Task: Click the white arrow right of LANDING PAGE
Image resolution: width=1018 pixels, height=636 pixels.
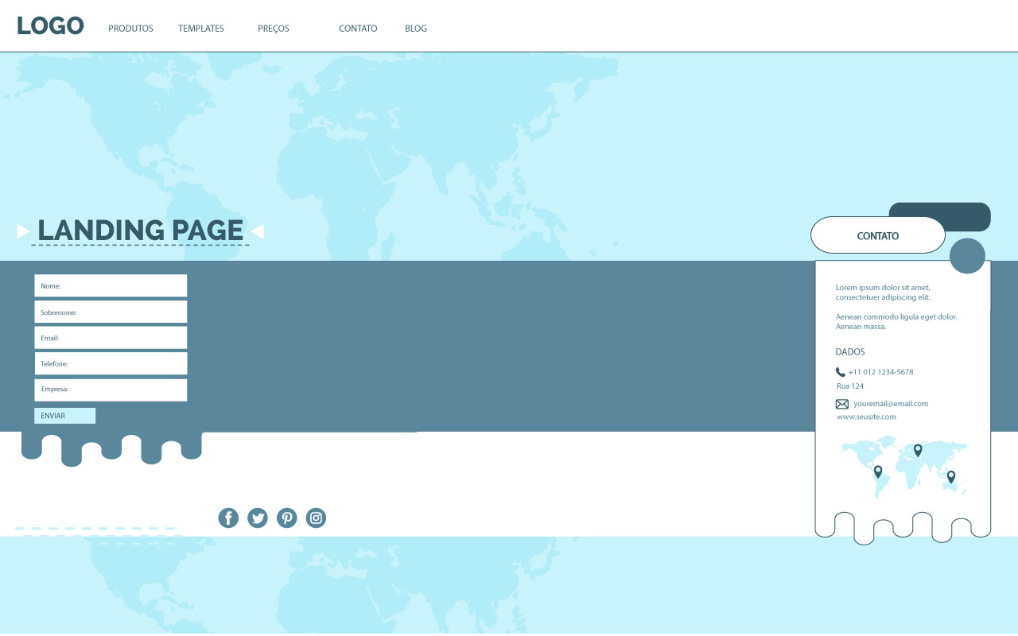Action: coord(258,231)
